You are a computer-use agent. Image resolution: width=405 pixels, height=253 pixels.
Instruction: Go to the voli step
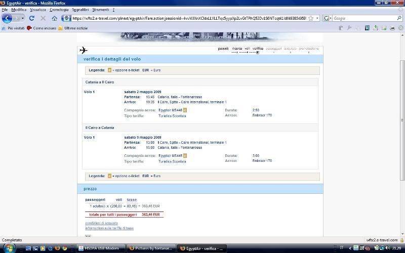tap(247, 49)
